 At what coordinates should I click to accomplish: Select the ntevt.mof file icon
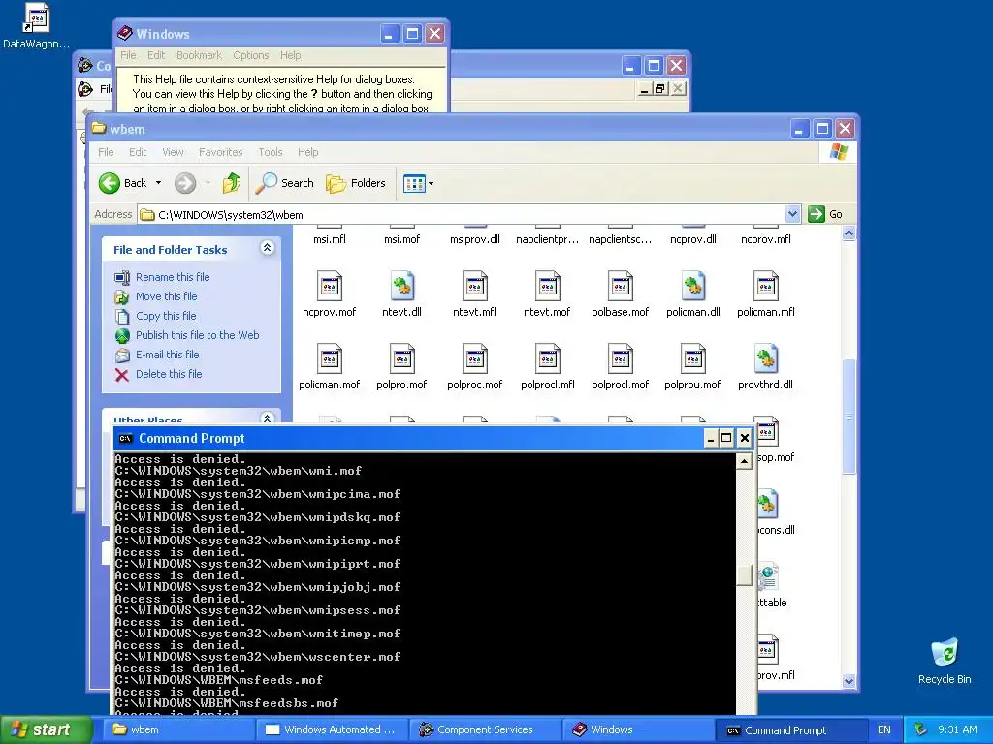(x=547, y=286)
